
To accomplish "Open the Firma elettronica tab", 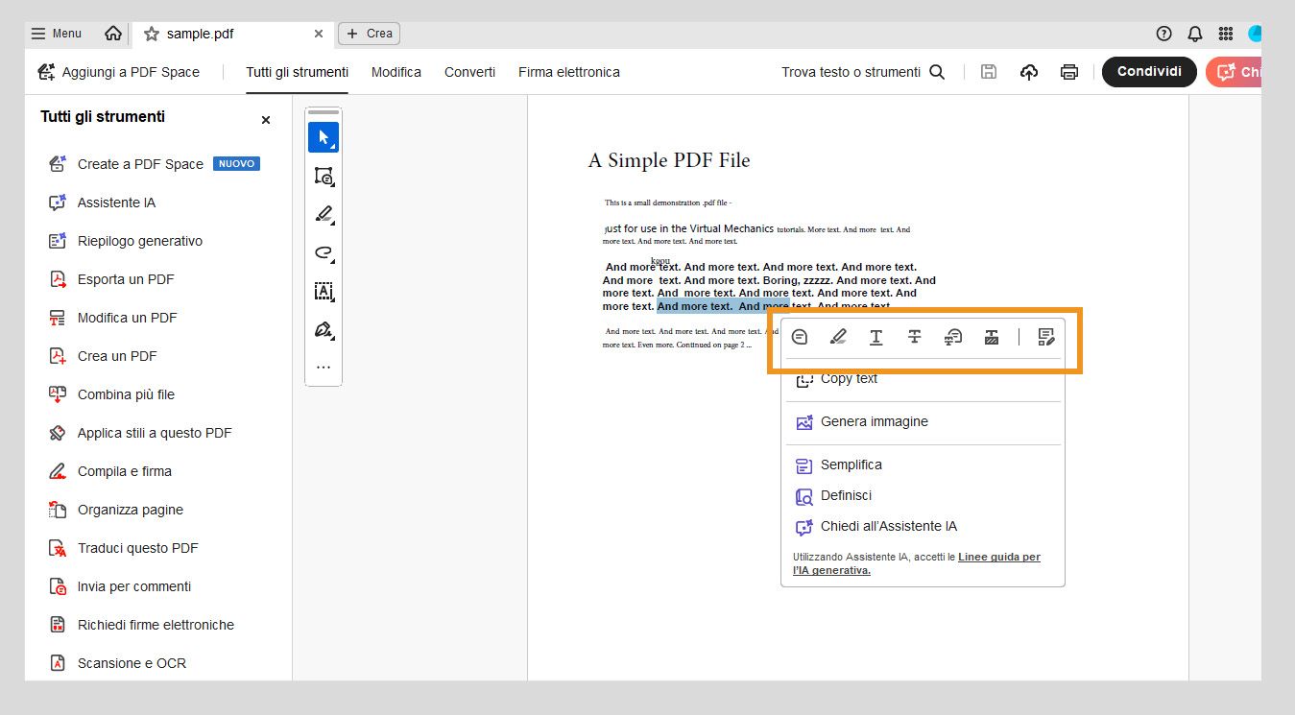I will [x=569, y=72].
